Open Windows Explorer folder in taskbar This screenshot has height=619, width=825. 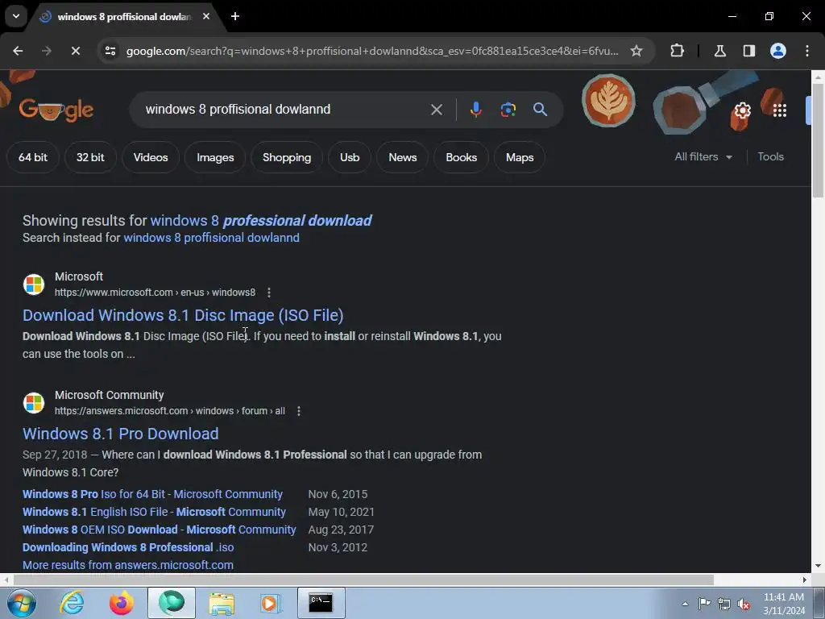click(x=222, y=603)
